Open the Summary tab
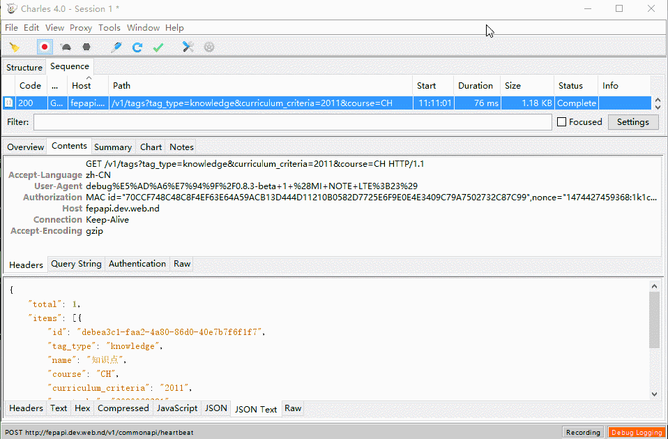Screen dimensions: 668x439 coord(113,147)
